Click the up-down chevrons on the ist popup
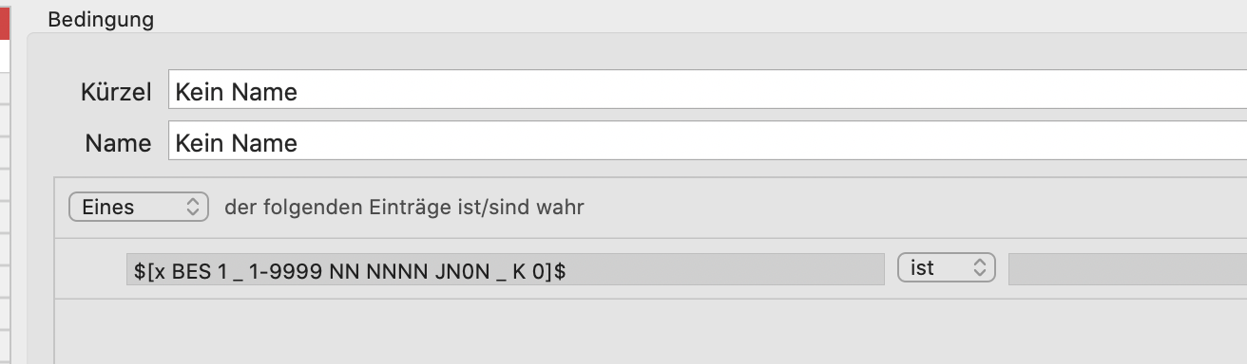The image size is (1247, 364). [x=979, y=268]
